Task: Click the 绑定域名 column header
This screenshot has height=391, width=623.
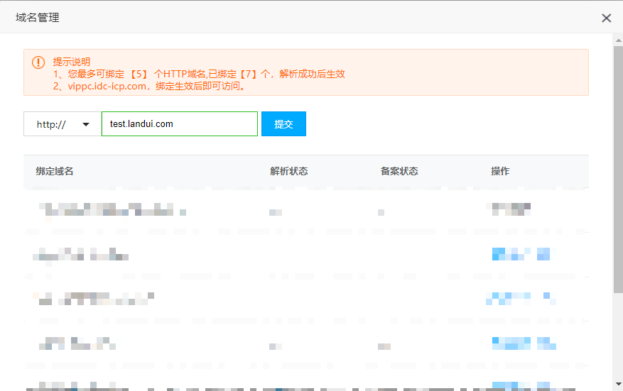Action: [55, 171]
